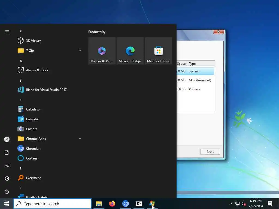The image size is (279, 209).
Task: Open the Microsoft Edge tile
Action: pyautogui.click(x=130, y=51)
